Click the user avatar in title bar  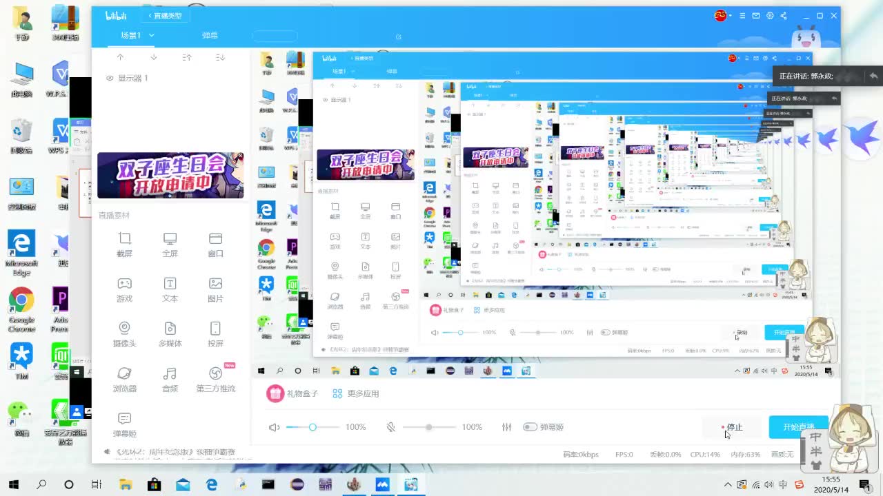tap(721, 16)
